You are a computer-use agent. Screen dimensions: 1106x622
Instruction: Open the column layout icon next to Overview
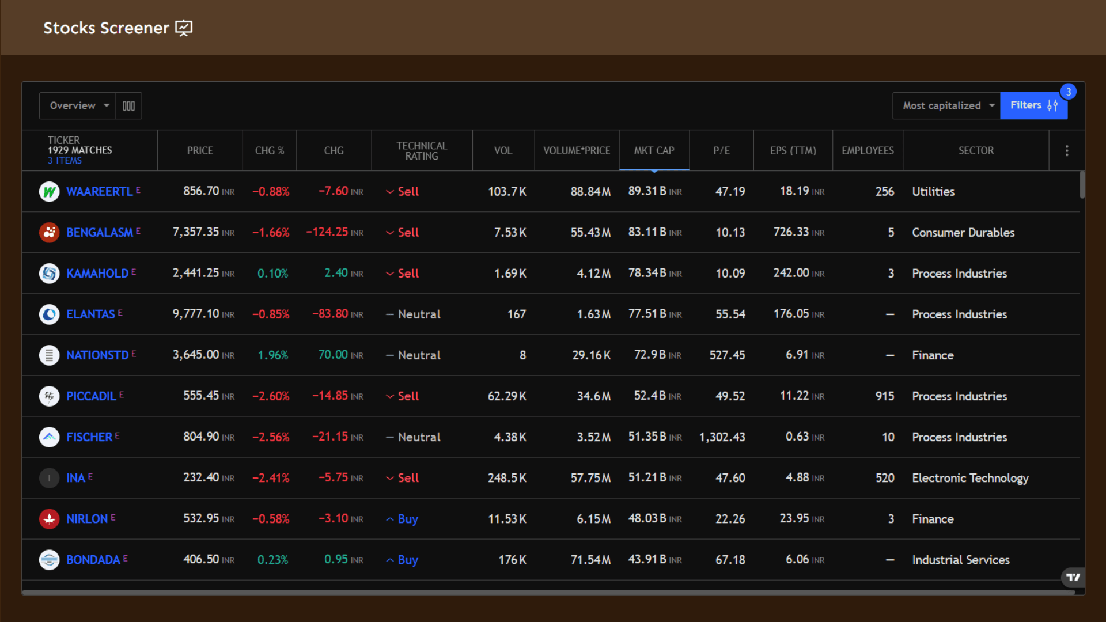pos(128,105)
